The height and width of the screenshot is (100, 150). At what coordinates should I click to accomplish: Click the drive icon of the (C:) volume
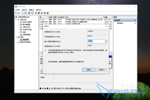(40, 19)
